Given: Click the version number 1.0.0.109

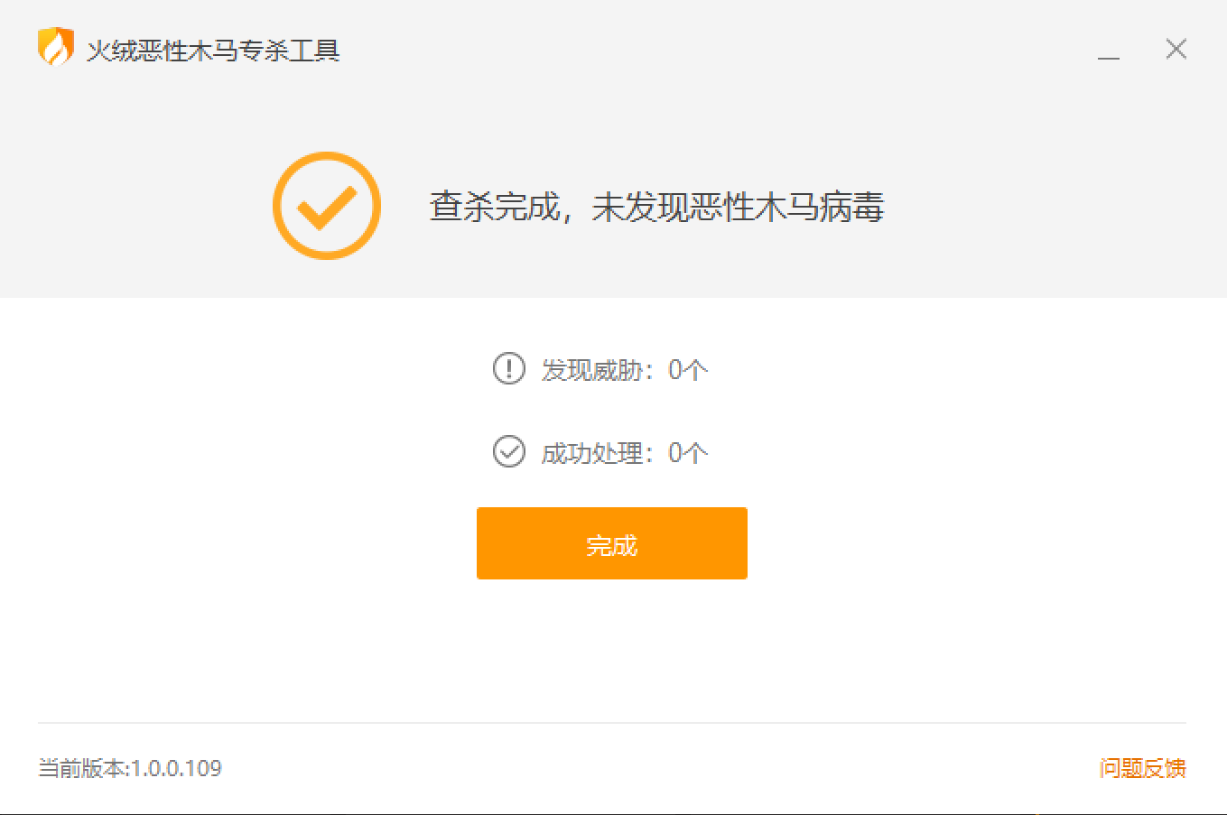Looking at the screenshot, I should 177,768.
